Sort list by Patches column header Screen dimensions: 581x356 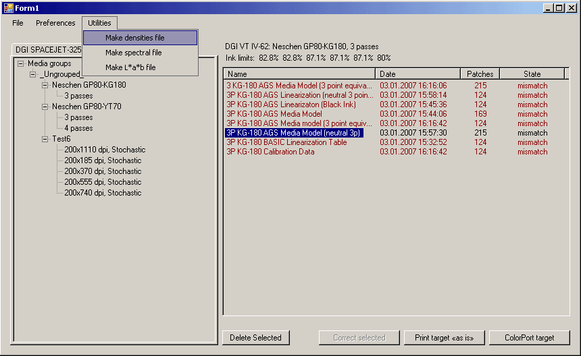pos(480,74)
